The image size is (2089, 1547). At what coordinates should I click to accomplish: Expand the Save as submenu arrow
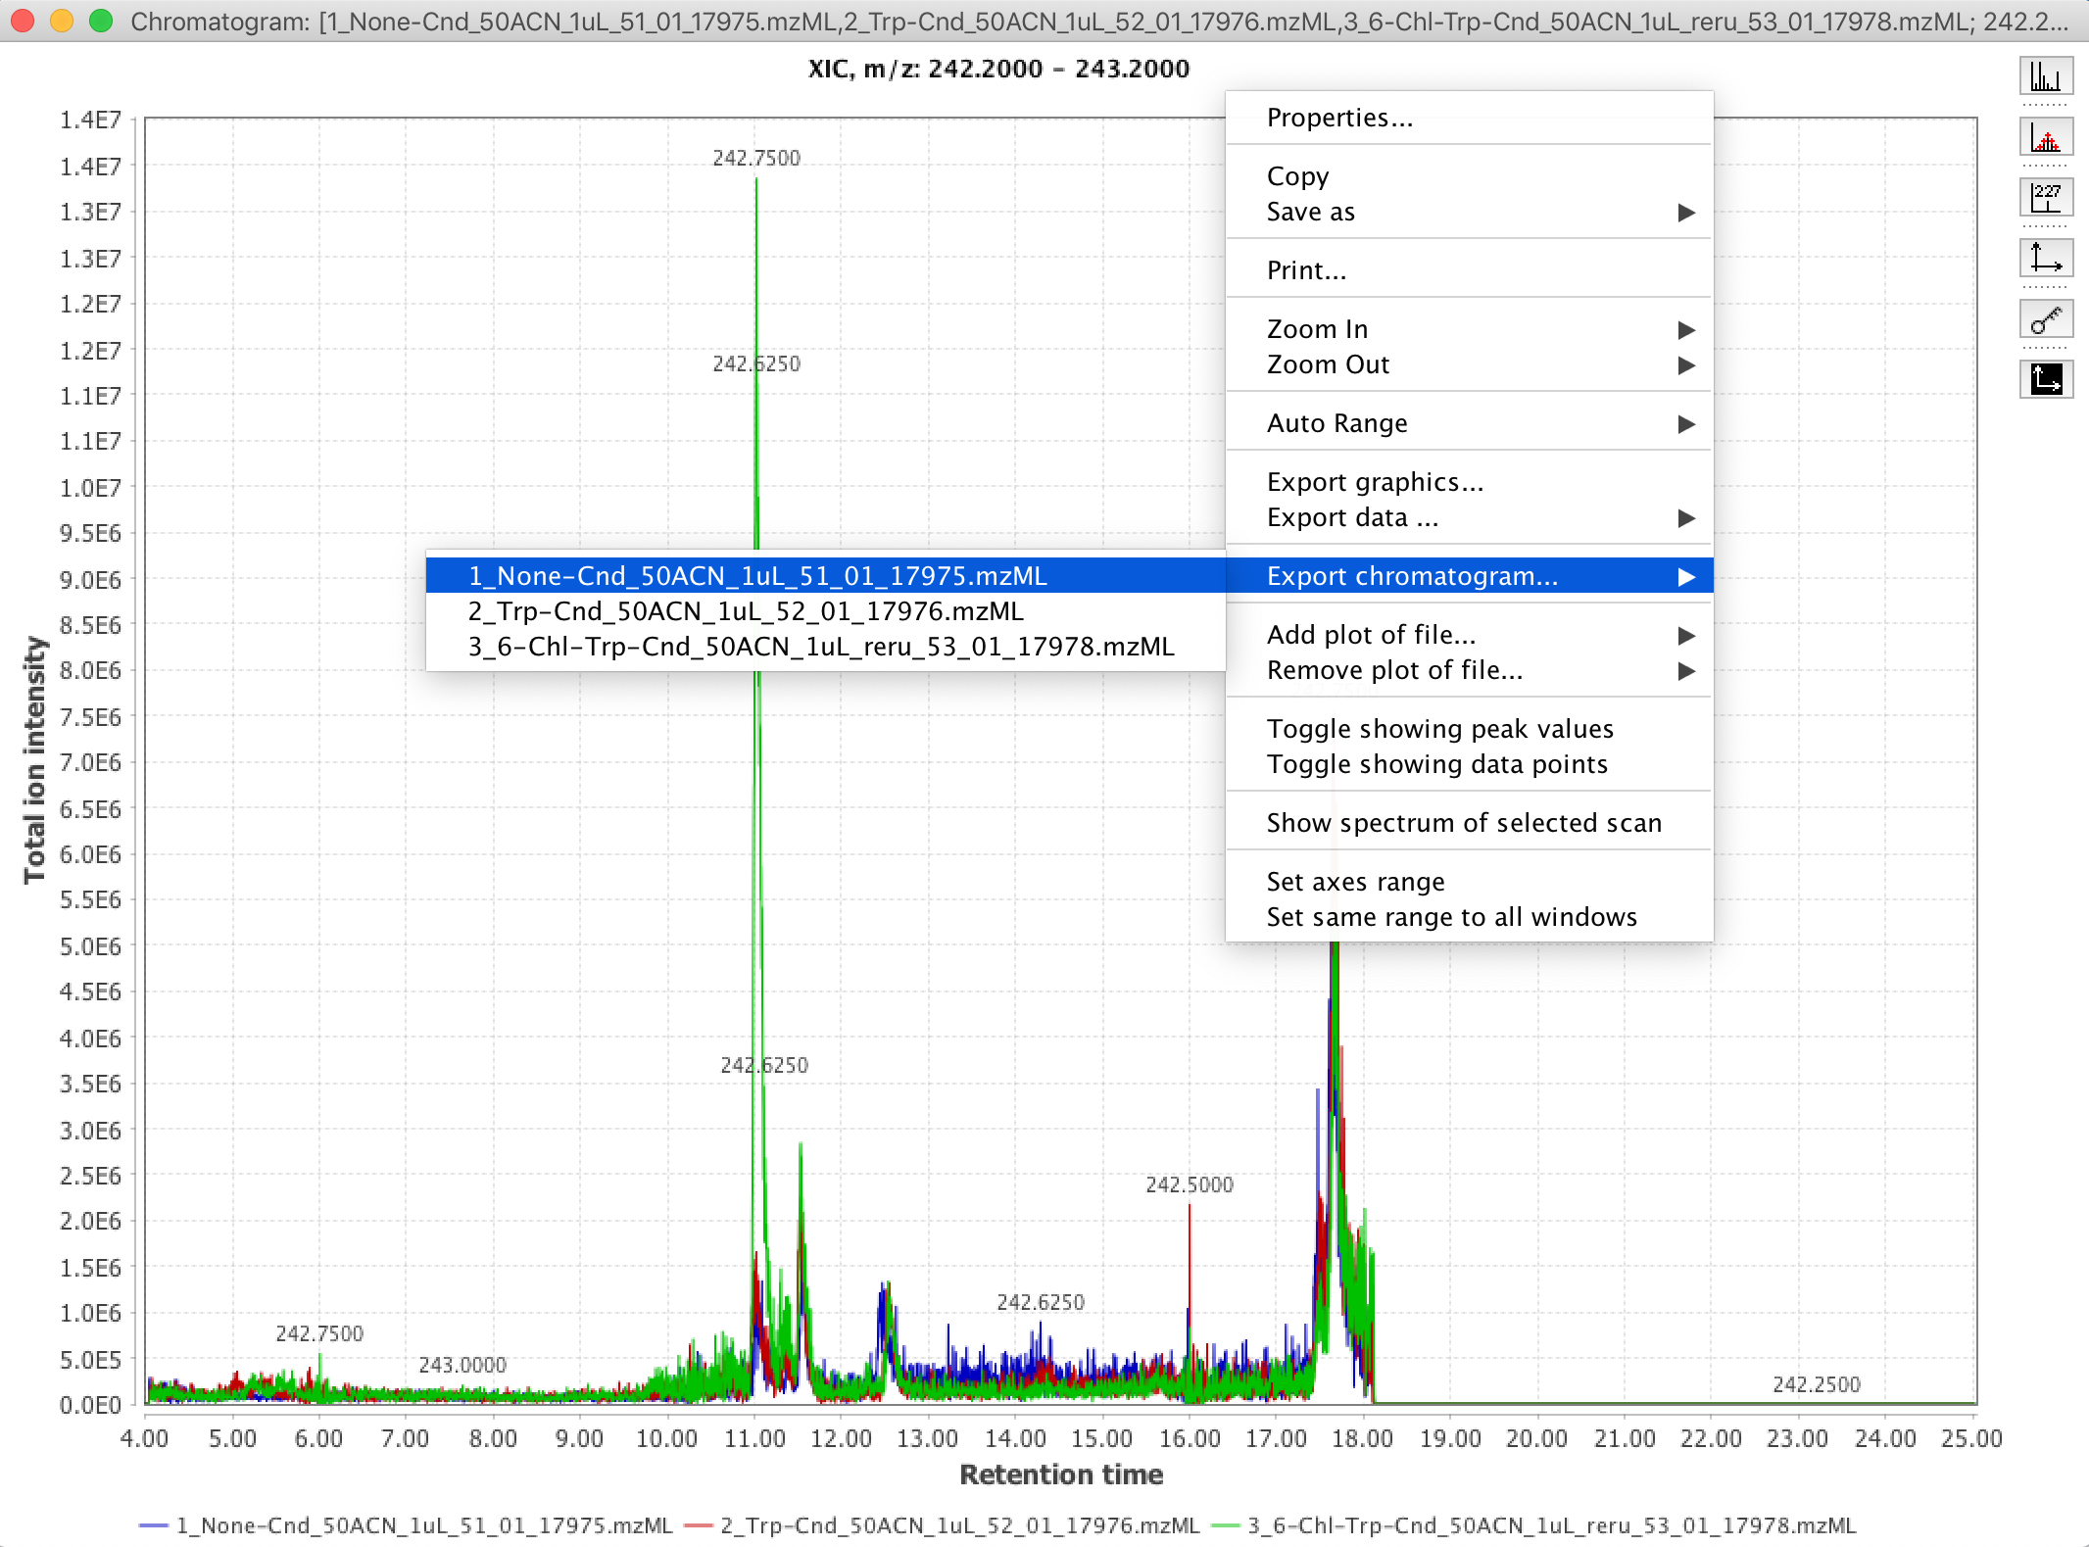1686,213
